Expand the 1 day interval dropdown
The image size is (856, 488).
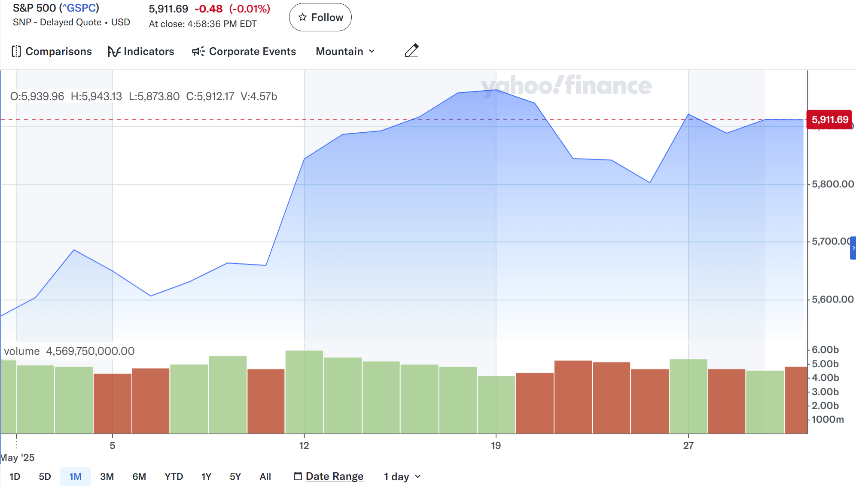pyautogui.click(x=402, y=476)
